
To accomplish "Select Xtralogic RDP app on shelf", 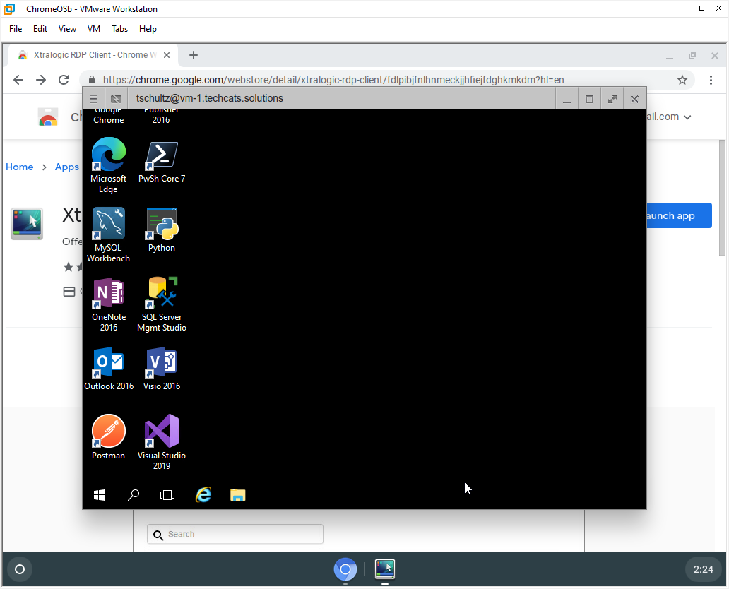I will [385, 569].
